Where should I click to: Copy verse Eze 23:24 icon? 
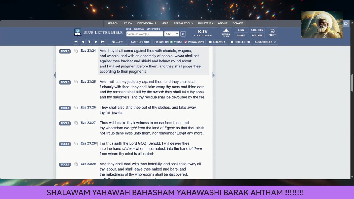(76, 51)
